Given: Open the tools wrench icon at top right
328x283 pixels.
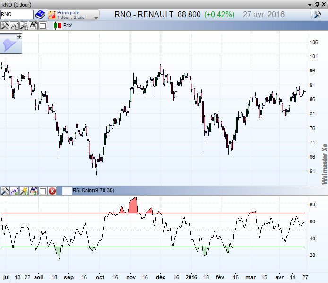Looking at the screenshot, I should [317, 15].
